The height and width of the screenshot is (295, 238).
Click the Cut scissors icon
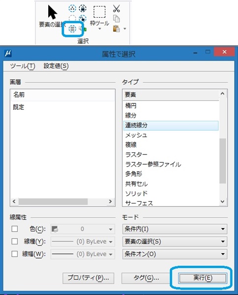click(x=117, y=8)
